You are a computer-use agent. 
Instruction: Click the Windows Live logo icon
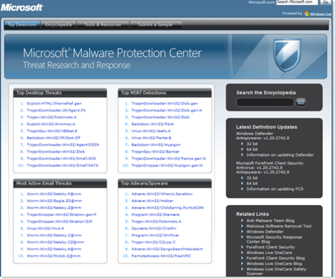[x=307, y=14]
